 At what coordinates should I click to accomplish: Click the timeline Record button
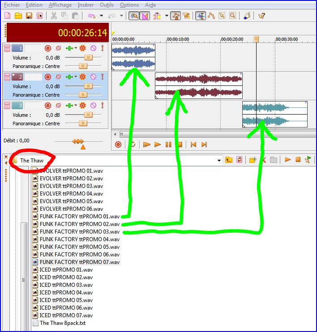point(118,145)
